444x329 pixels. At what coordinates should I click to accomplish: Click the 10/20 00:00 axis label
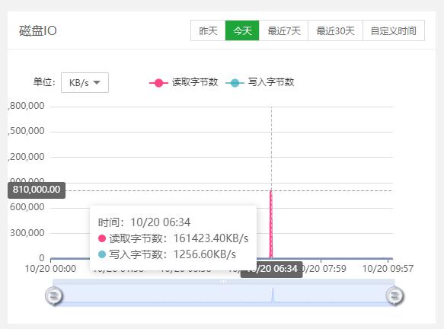coord(50,268)
